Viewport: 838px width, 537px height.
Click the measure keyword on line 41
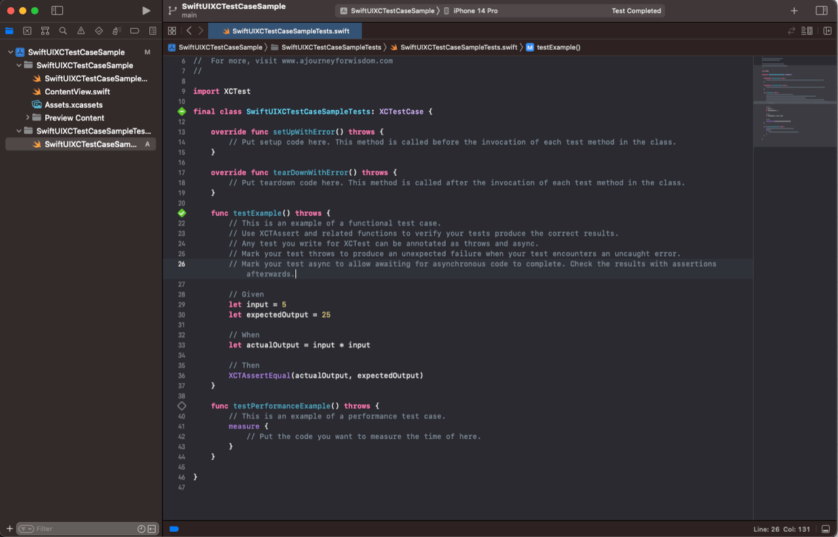[244, 426]
